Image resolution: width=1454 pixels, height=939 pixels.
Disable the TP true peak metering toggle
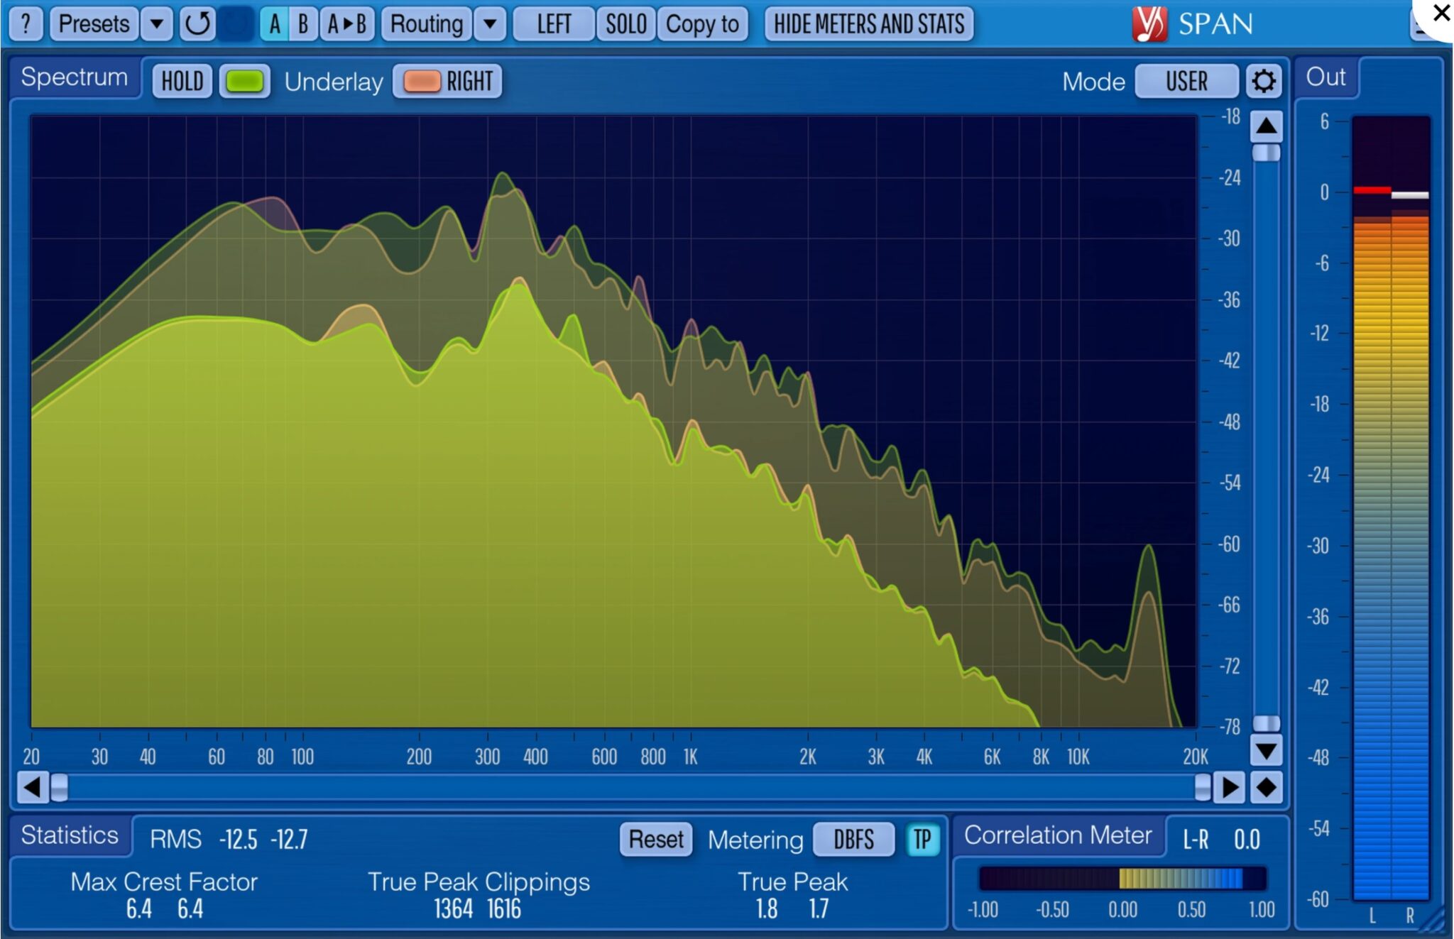[x=922, y=840]
